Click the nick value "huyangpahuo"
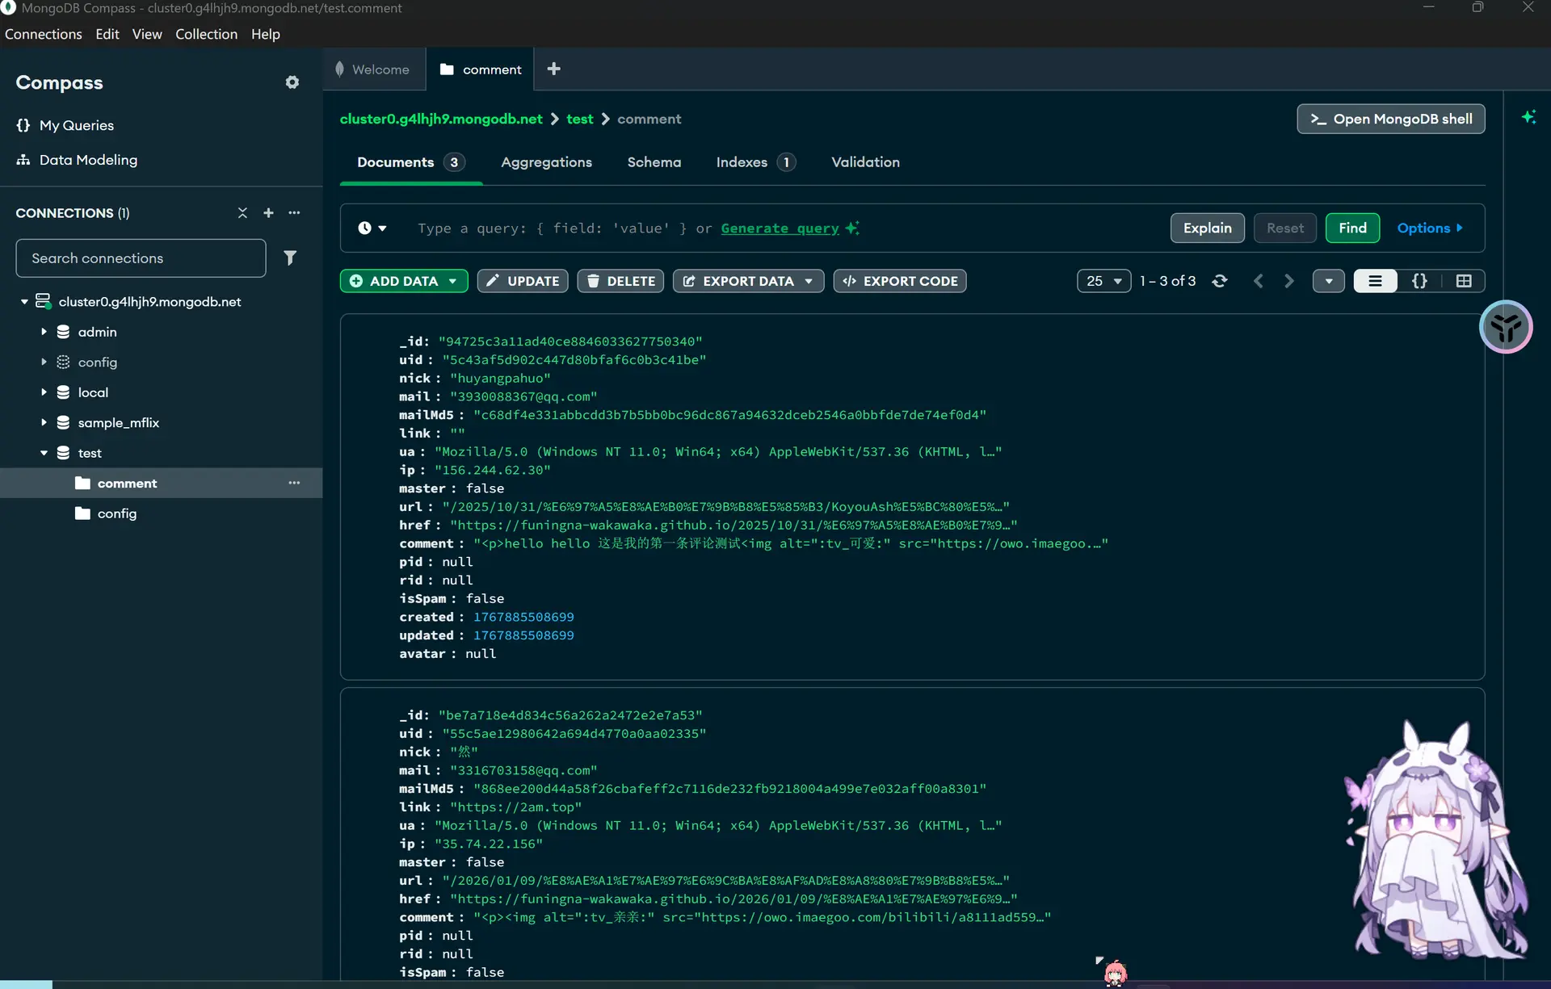Image resolution: width=1551 pixels, height=989 pixels. pos(500,378)
